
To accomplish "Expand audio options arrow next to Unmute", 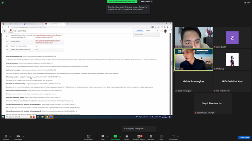I will [10, 136].
